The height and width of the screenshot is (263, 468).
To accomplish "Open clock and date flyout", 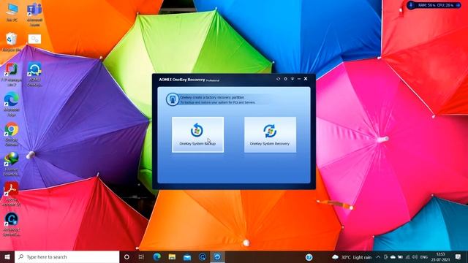I will 440,257.
